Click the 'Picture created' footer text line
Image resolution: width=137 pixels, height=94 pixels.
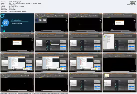[x=34, y=93]
